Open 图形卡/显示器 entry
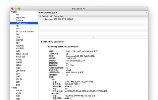 coord(22,54)
